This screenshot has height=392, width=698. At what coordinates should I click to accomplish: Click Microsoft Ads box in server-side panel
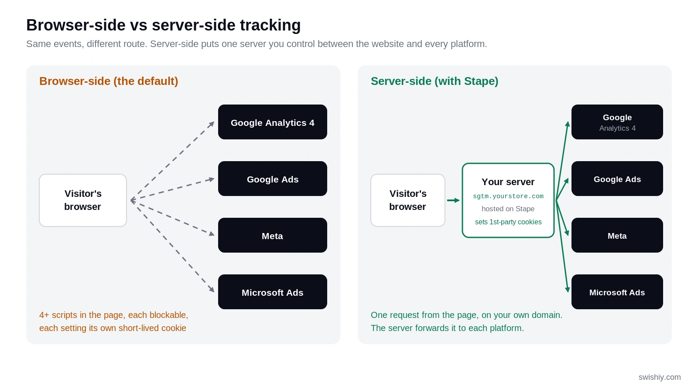pyautogui.click(x=617, y=292)
